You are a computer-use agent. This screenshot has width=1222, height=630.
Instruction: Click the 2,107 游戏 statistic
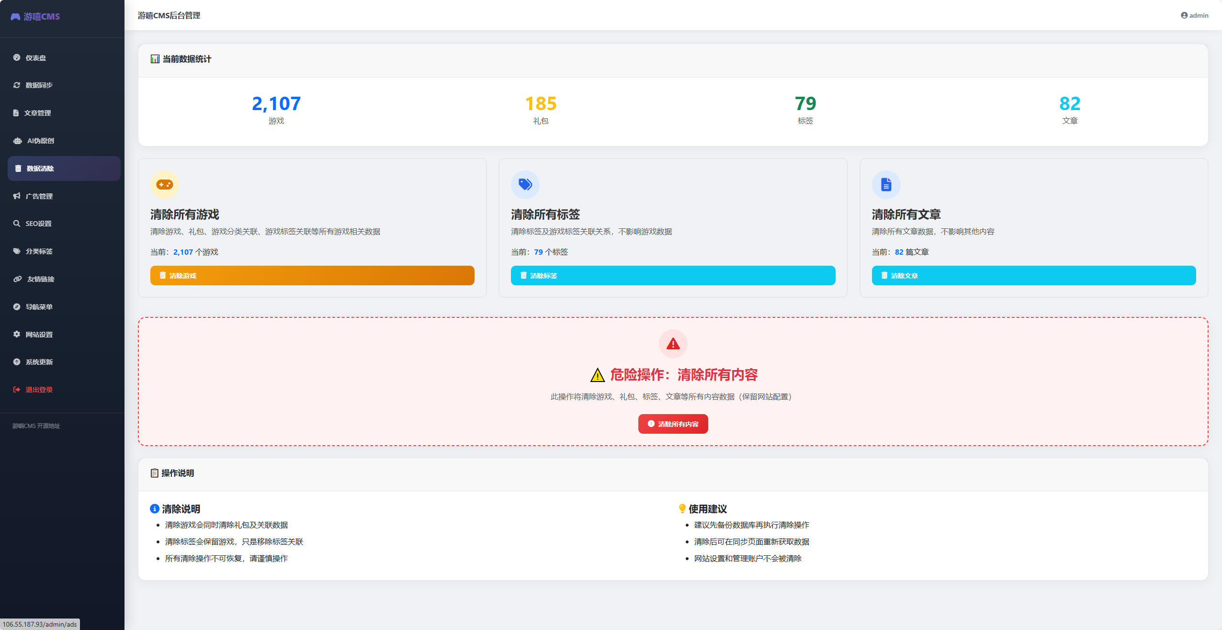coord(276,110)
